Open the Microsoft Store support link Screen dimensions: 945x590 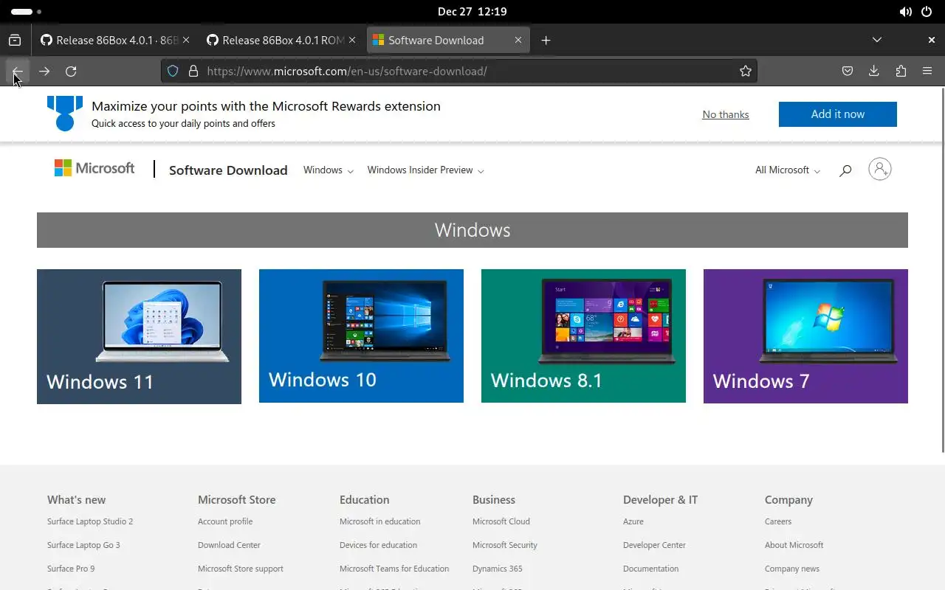tap(241, 569)
